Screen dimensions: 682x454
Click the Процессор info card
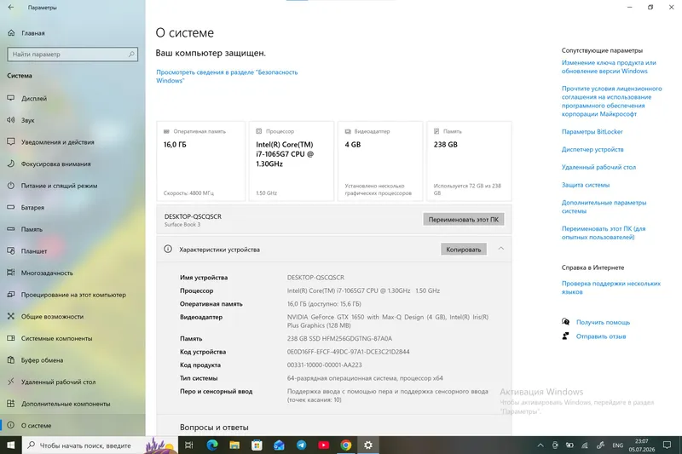291,161
